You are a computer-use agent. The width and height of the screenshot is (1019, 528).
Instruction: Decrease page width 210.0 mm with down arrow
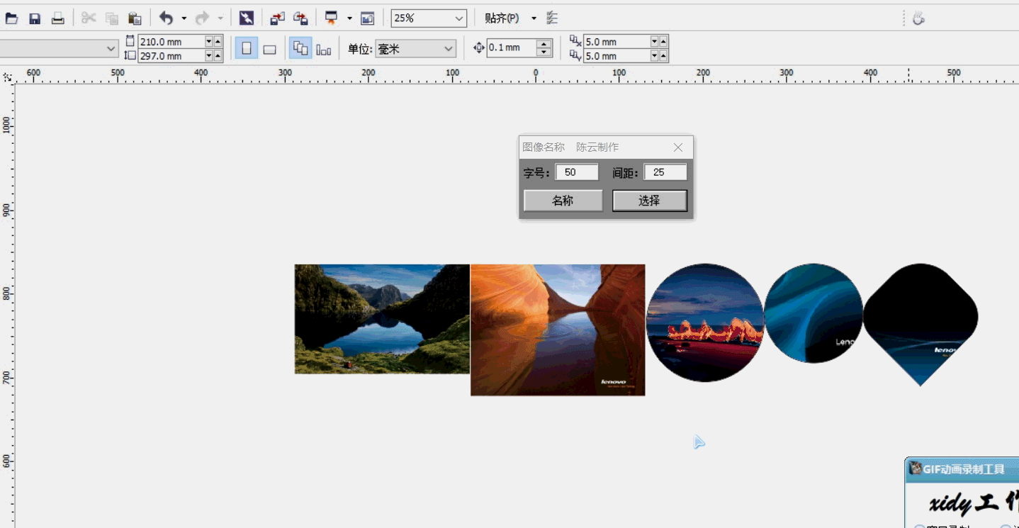[x=209, y=42]
